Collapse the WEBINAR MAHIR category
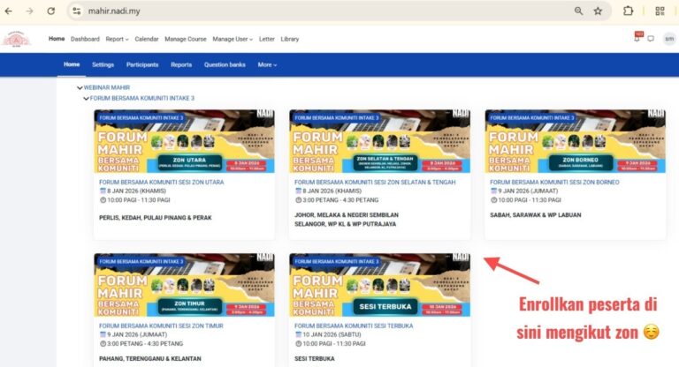This screenshot has height=367, width=679. point(80,88)
